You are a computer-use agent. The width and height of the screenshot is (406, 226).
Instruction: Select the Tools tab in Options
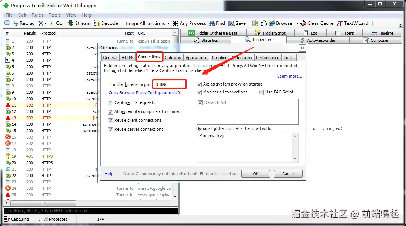(x=289, y=58)
